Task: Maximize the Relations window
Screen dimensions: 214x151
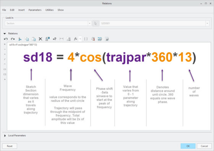Action: (206, 3)
